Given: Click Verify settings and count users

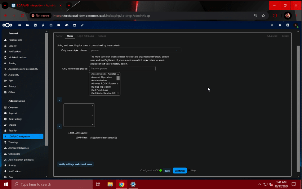Looking at the screenshot, I should [75, 164].
